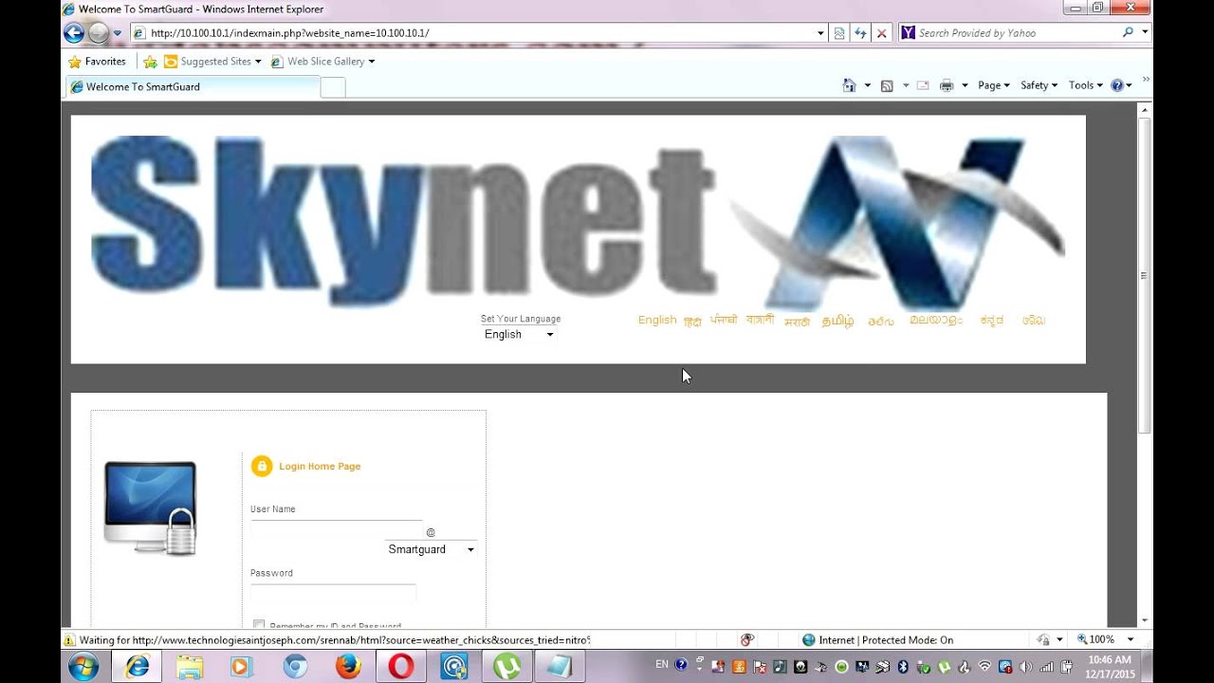Click the vertical scrollbar thumb
Image resolution: width=1214 pixels, height=683 pixels.
point(1145,275)
